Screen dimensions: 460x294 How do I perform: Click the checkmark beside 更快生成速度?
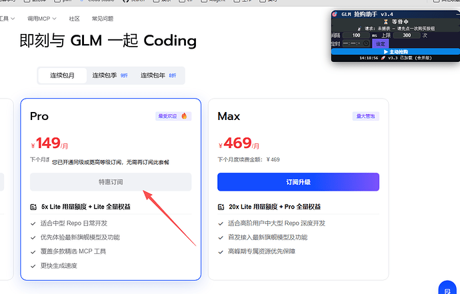pyautogui.click(x=33, y=266)
